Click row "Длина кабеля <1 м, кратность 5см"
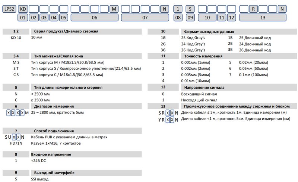This screenshot has height=182, width=298. (x=236, y=119)
